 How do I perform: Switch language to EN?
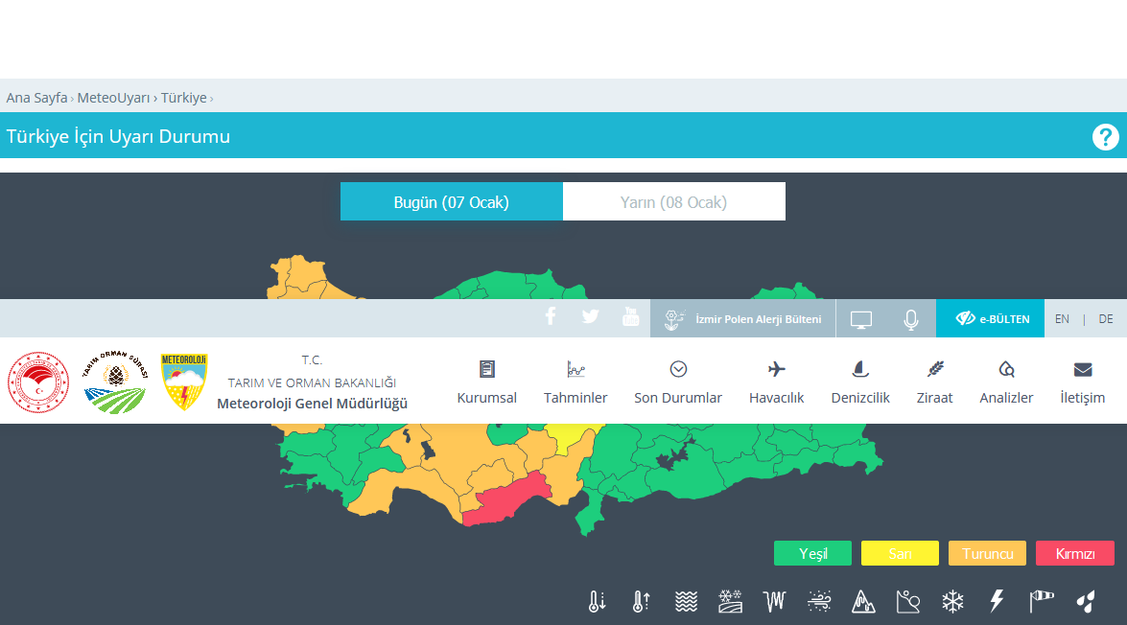pyautogui.click(x=1062, y=319)
